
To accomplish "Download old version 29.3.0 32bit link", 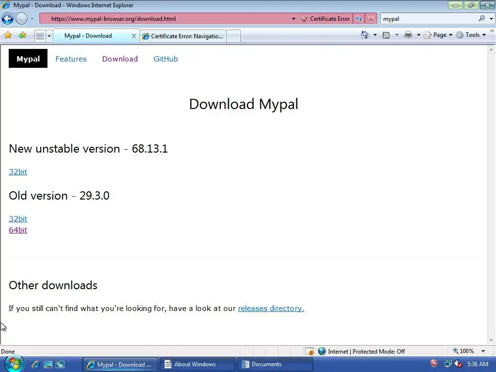I will click(x=18, y=218).
